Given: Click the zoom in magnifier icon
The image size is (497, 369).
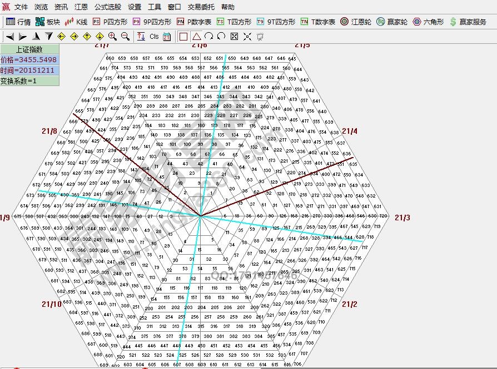Looking at the screenshot, I should (112, 37).
